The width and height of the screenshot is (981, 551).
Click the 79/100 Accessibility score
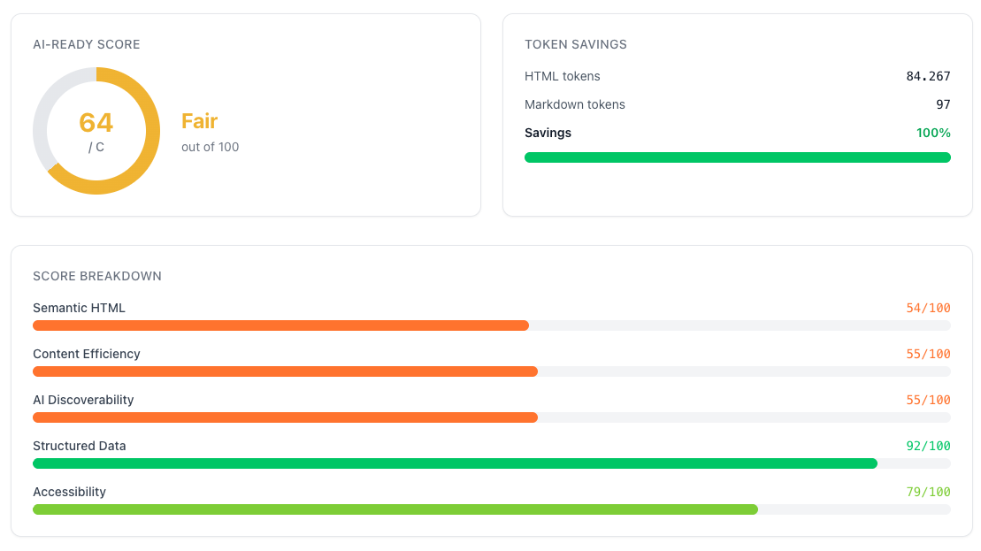pyautogui.click(x=929, y=492)
